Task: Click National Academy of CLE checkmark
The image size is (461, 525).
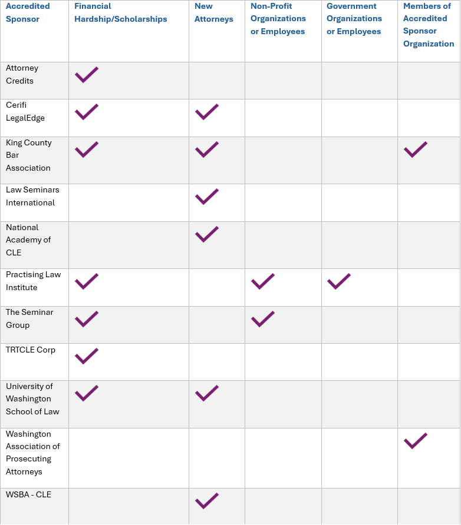Action: pyautogui.click(x=207, y=234)
